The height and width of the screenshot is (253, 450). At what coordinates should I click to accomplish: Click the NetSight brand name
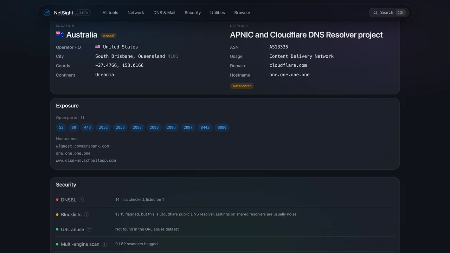64,13
